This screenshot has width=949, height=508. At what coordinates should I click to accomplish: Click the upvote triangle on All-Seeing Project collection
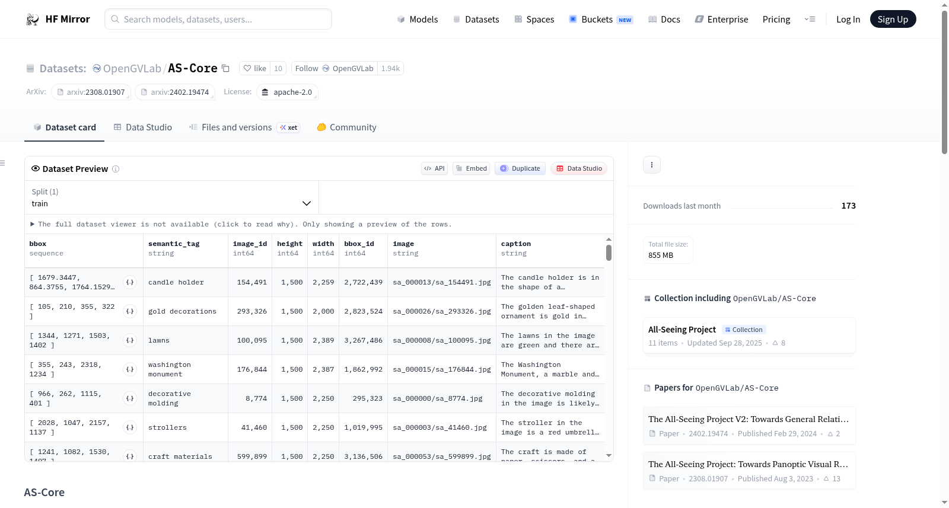click(x=775, y=343)
